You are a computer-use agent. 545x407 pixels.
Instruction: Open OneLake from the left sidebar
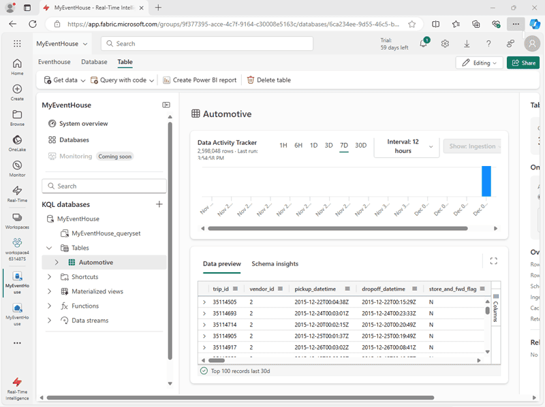coord(17,143)
